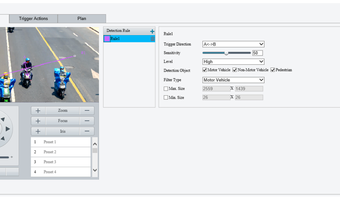Click the Zoom plus button
The height and width of the screenshot is (201, 340).
point(38,111)
